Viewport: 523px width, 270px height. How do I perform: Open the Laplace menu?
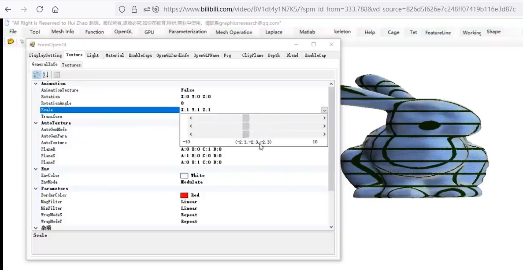click(x=274, y=32)
